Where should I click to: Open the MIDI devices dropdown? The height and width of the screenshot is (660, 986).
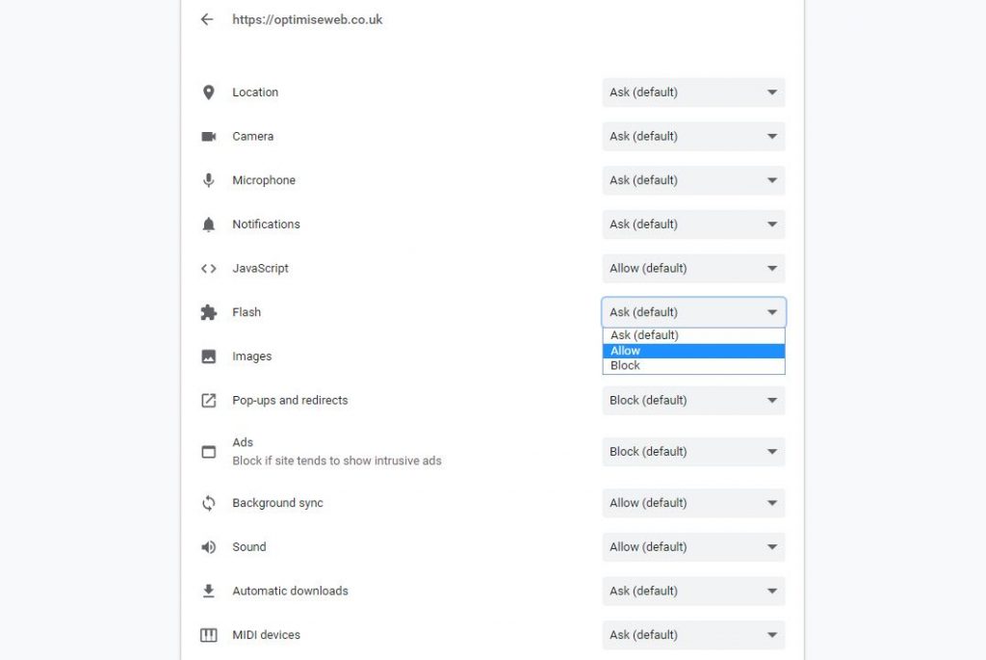[x=693, y=636]
